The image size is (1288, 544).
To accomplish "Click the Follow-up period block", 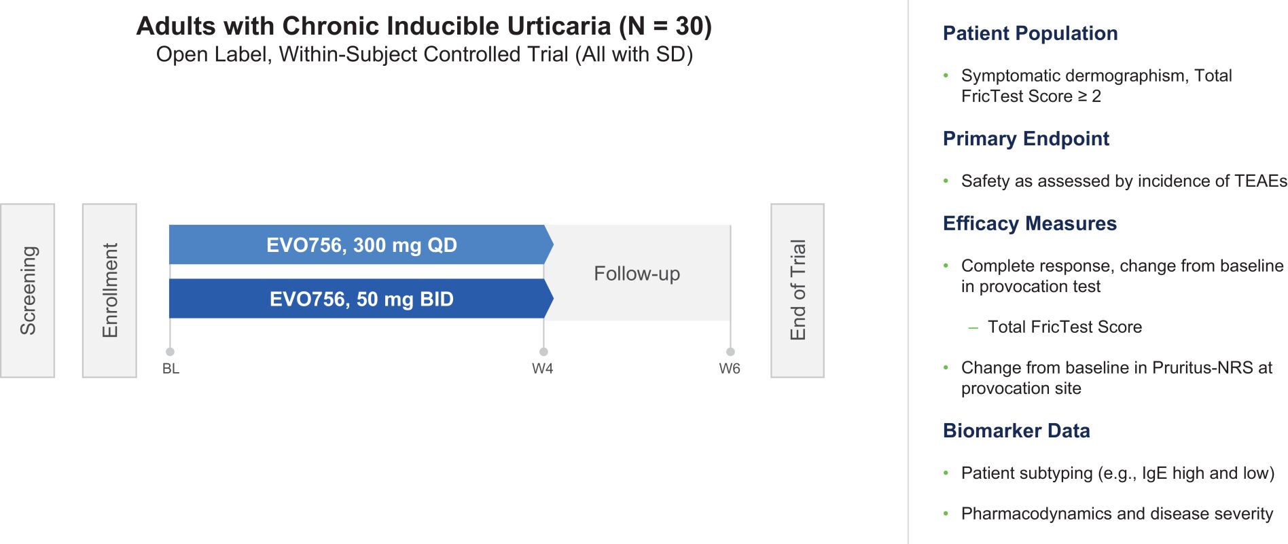I will click(x=637, y=274).
